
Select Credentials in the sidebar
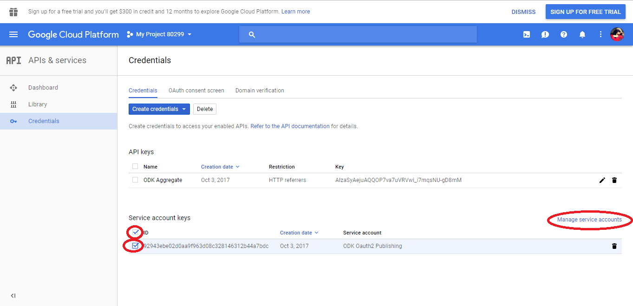coord(59,121)
